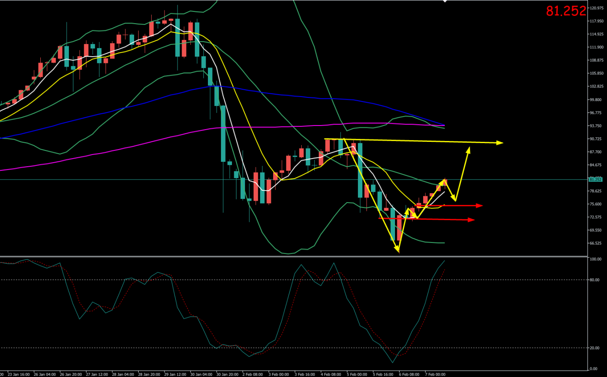This screenshot has width=607, height=377.
Task: Click the 20.00 oscillator level label
Action: pos(595,348)
